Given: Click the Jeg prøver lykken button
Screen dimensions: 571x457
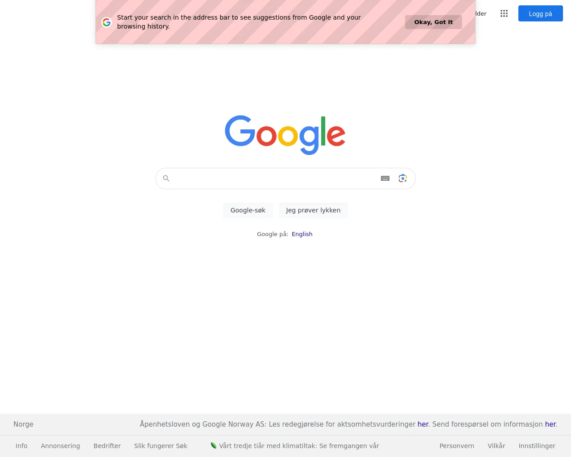Looking at the screenshot, I should click(313, 210).
